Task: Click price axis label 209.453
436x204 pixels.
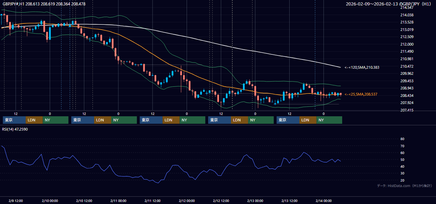Action: tap(407, 81)
